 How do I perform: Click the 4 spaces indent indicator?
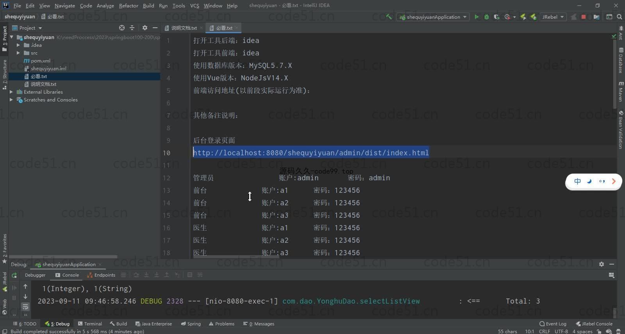tap(582, 331)
